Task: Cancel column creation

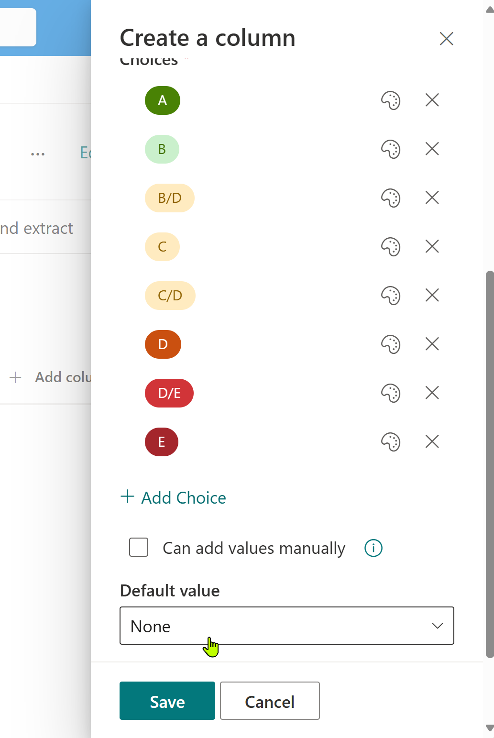Action: (x=270, y=701)
